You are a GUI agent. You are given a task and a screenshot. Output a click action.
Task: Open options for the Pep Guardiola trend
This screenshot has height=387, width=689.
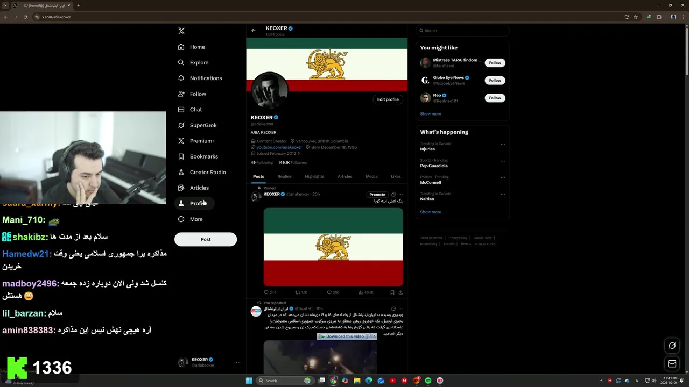503,161
